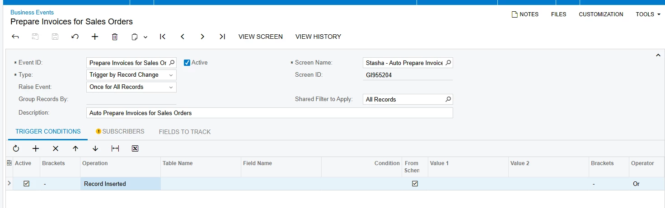Image resolution: width=665 pixels, height=208 pixels.
Task: Add a new record with the main toolbar plus icon
Action: [95, 37]
